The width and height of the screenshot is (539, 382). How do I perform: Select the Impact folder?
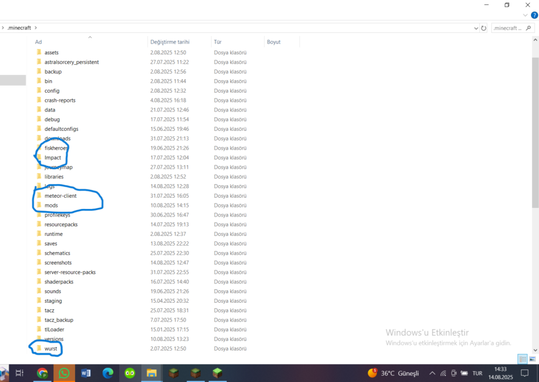53,158
